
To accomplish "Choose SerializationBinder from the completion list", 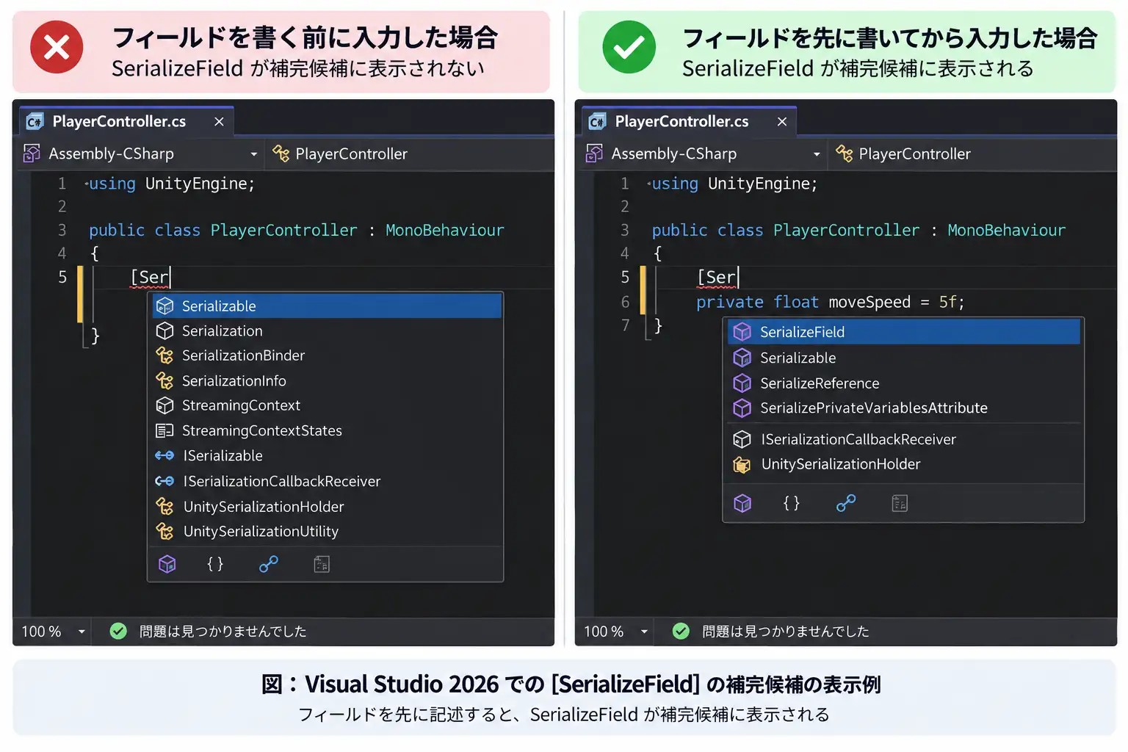I will [326, 355].
